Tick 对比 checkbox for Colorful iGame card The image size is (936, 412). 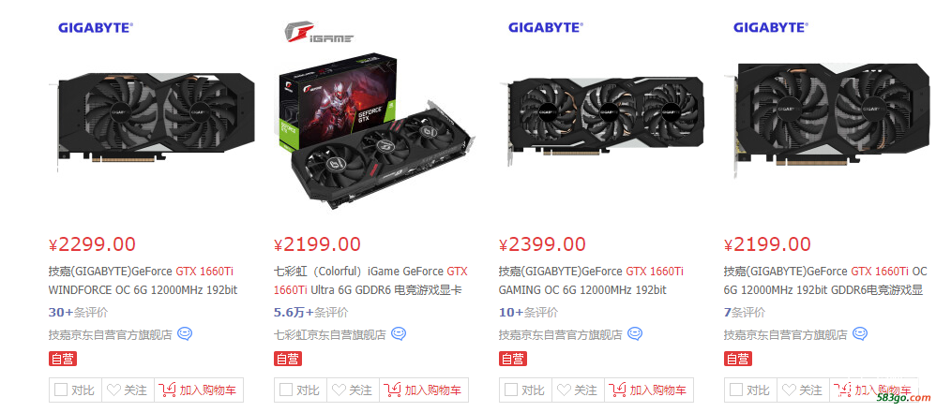pos(286,390)
